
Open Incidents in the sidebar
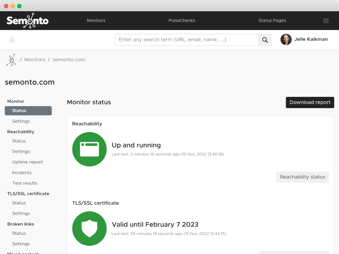pos(22,173)
